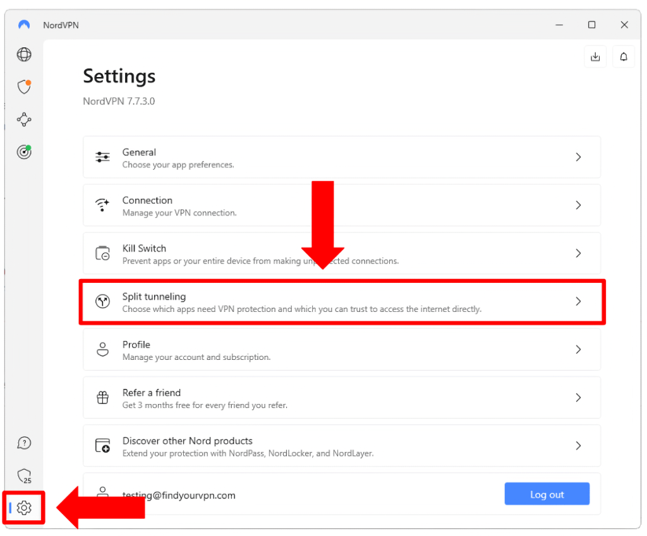Click the NordVPN logo in the title bar
Image resolution: width=647 pixels, height=536 pixels.
pos(24,25)
